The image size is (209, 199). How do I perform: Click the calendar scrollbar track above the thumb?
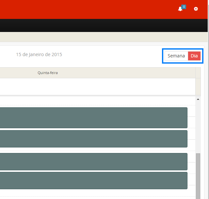click(x=198, y=127)
